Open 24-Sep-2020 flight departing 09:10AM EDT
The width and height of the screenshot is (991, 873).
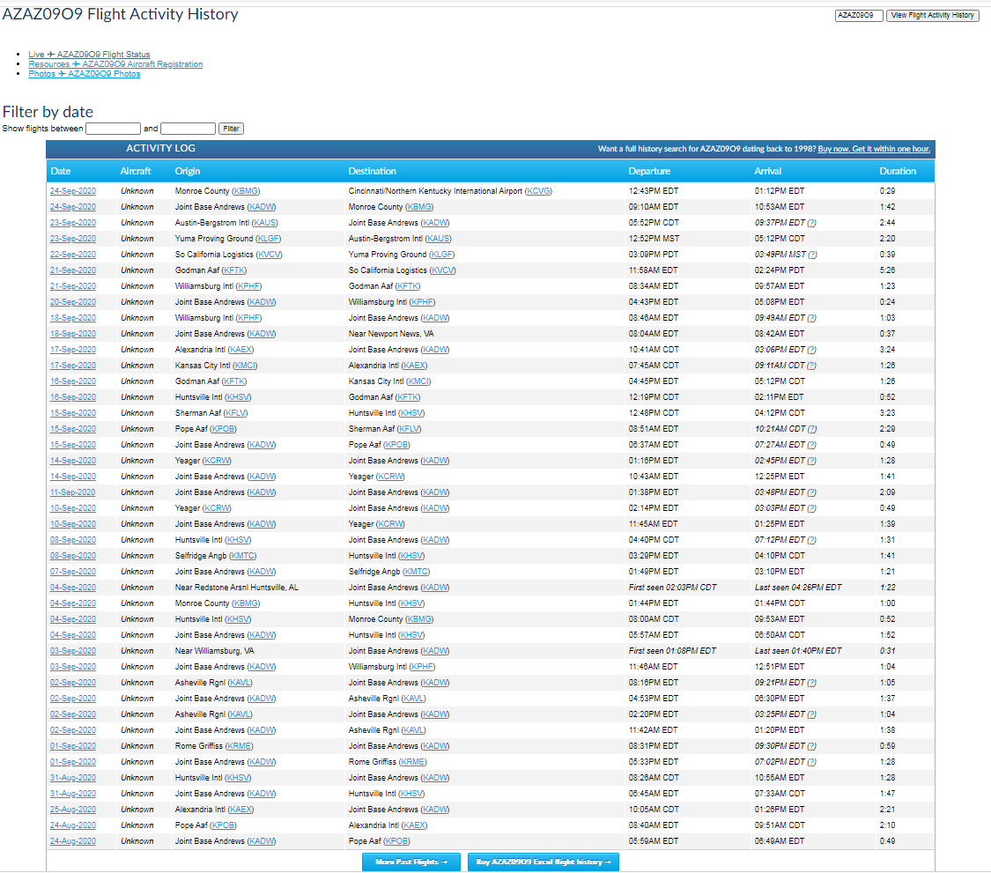[73, 207]
